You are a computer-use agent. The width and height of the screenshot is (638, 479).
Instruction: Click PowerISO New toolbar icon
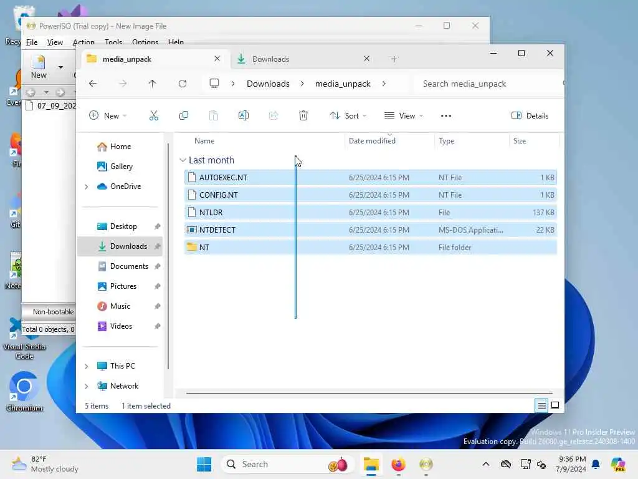tap(39, 67)
